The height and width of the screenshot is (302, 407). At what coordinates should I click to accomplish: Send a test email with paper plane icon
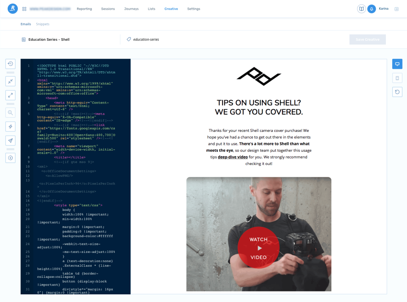coord(10,140)
